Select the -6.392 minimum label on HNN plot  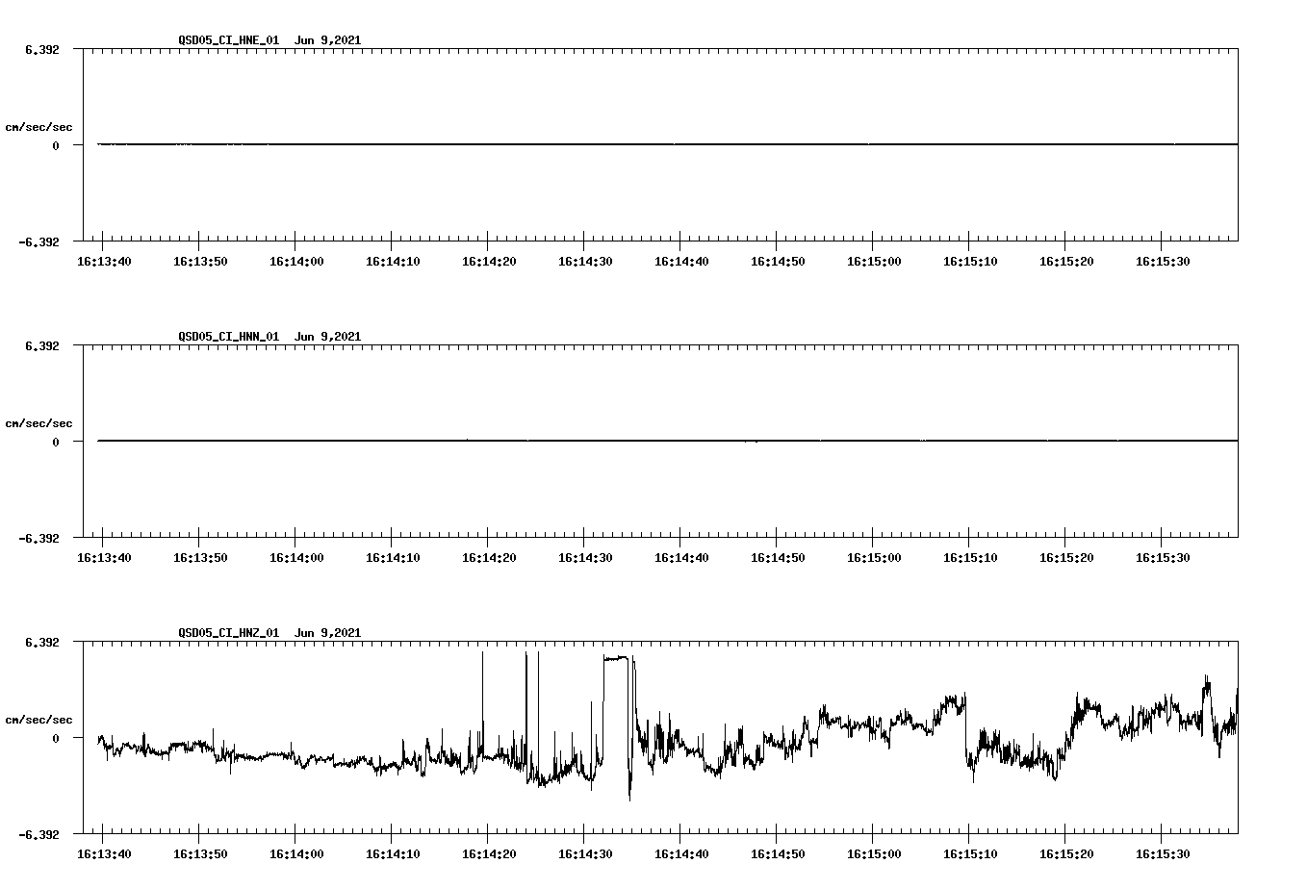38,538
